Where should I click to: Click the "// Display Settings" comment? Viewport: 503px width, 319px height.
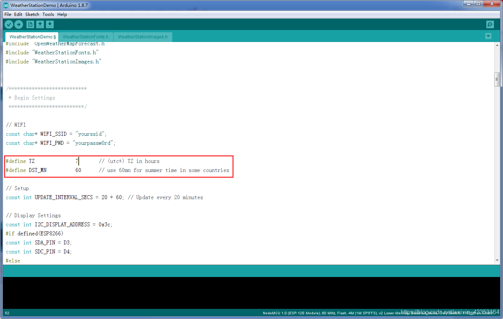pos(33,215)
